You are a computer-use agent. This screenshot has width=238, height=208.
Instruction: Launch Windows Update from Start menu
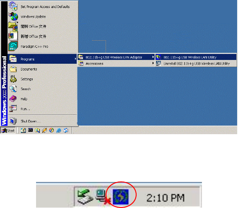coord(43,16)
